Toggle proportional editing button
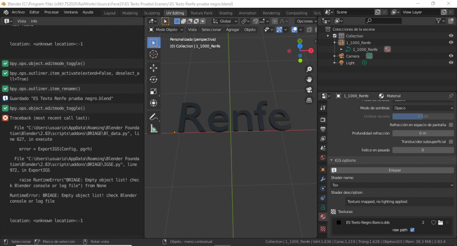The width and height of the screenshot is (457, 246). coord(275,21)
